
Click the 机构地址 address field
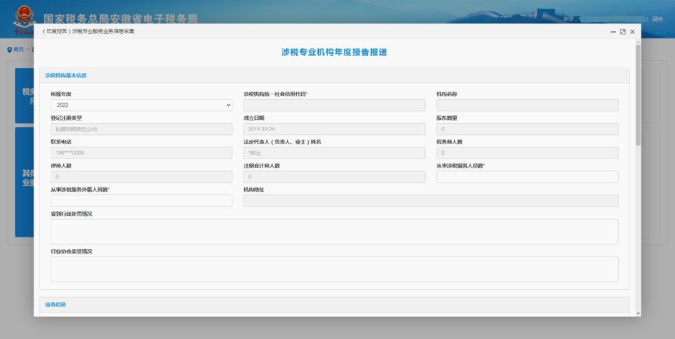pyautogui.click(x=431, y=200)
